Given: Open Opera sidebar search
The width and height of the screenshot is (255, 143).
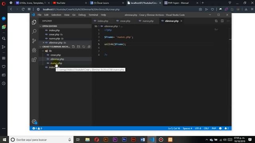Looking at the screenshot, I should [4, 39].
